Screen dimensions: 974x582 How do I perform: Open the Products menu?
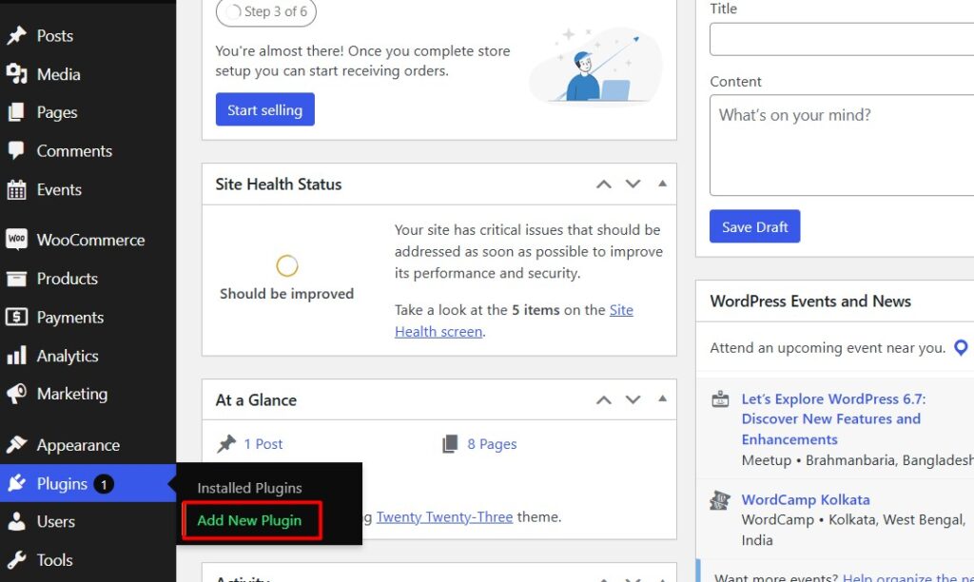65,279
